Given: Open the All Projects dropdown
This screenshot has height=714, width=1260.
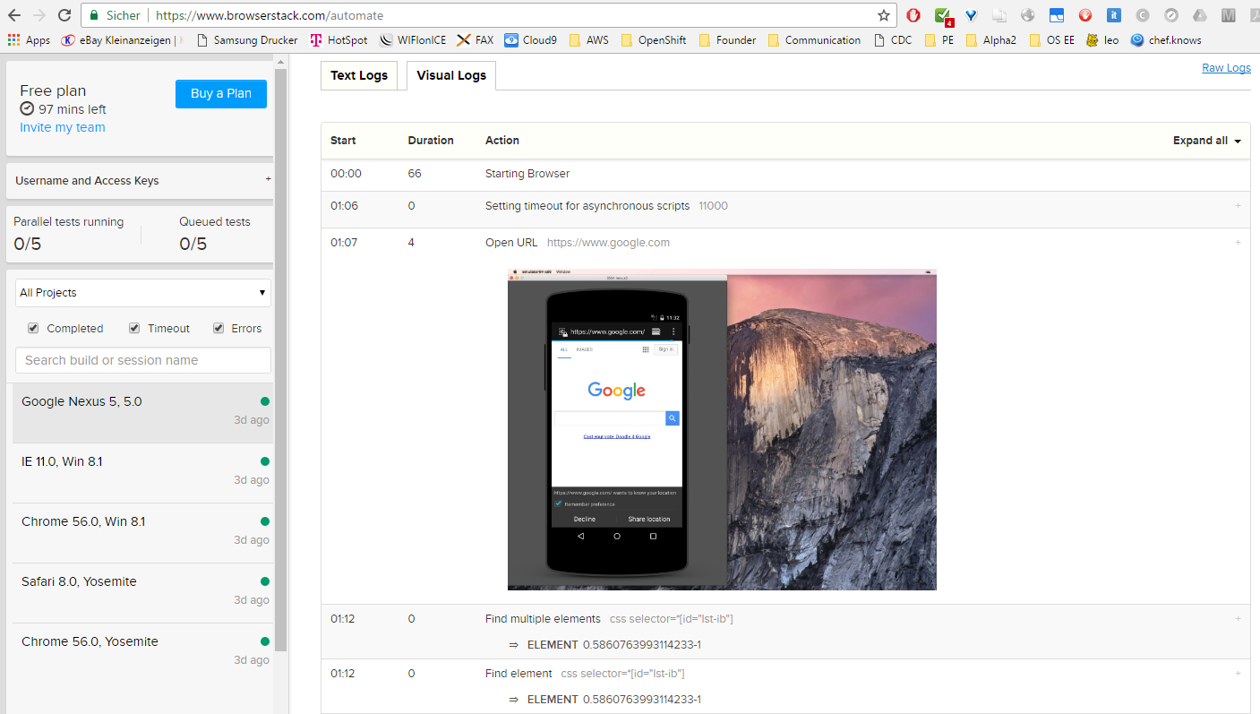Looking at the screenshot, I should click(142, 292).
